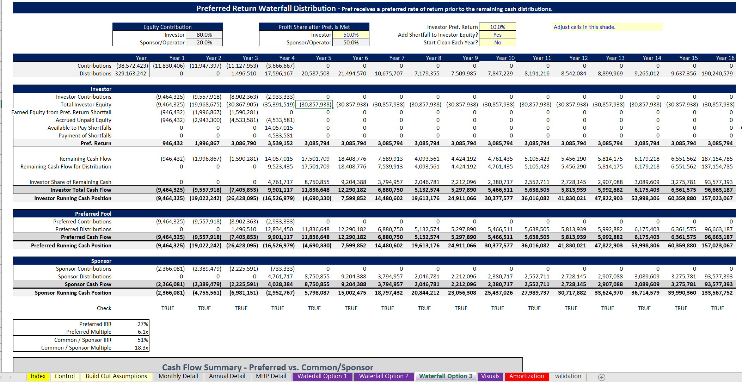Click 'Preferred Running Cash Position' label
This screenshot has height=382, width=742.
(71, 245)
